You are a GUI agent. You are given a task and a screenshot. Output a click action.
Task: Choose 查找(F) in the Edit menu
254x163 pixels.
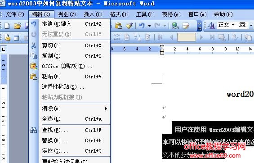[70, 130]
